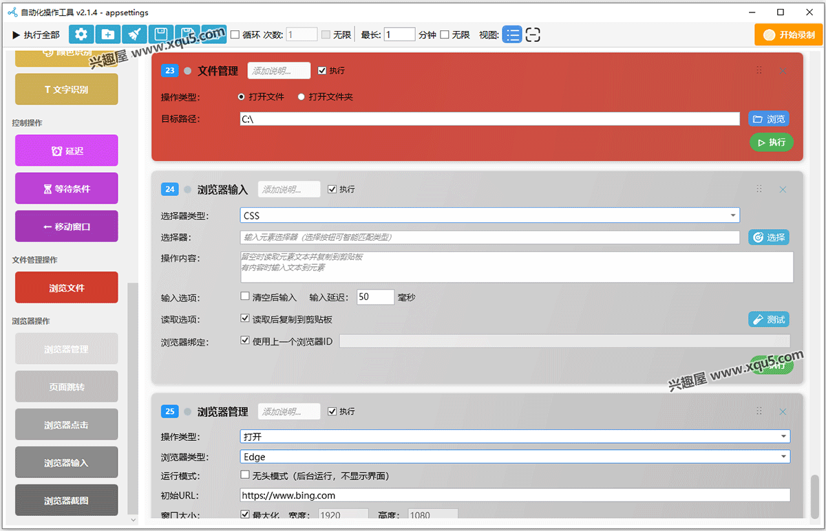The height and width of the screenshot is (531, 826).
Task: Click the drag handle dots on step 23
Action: (759, 70)
